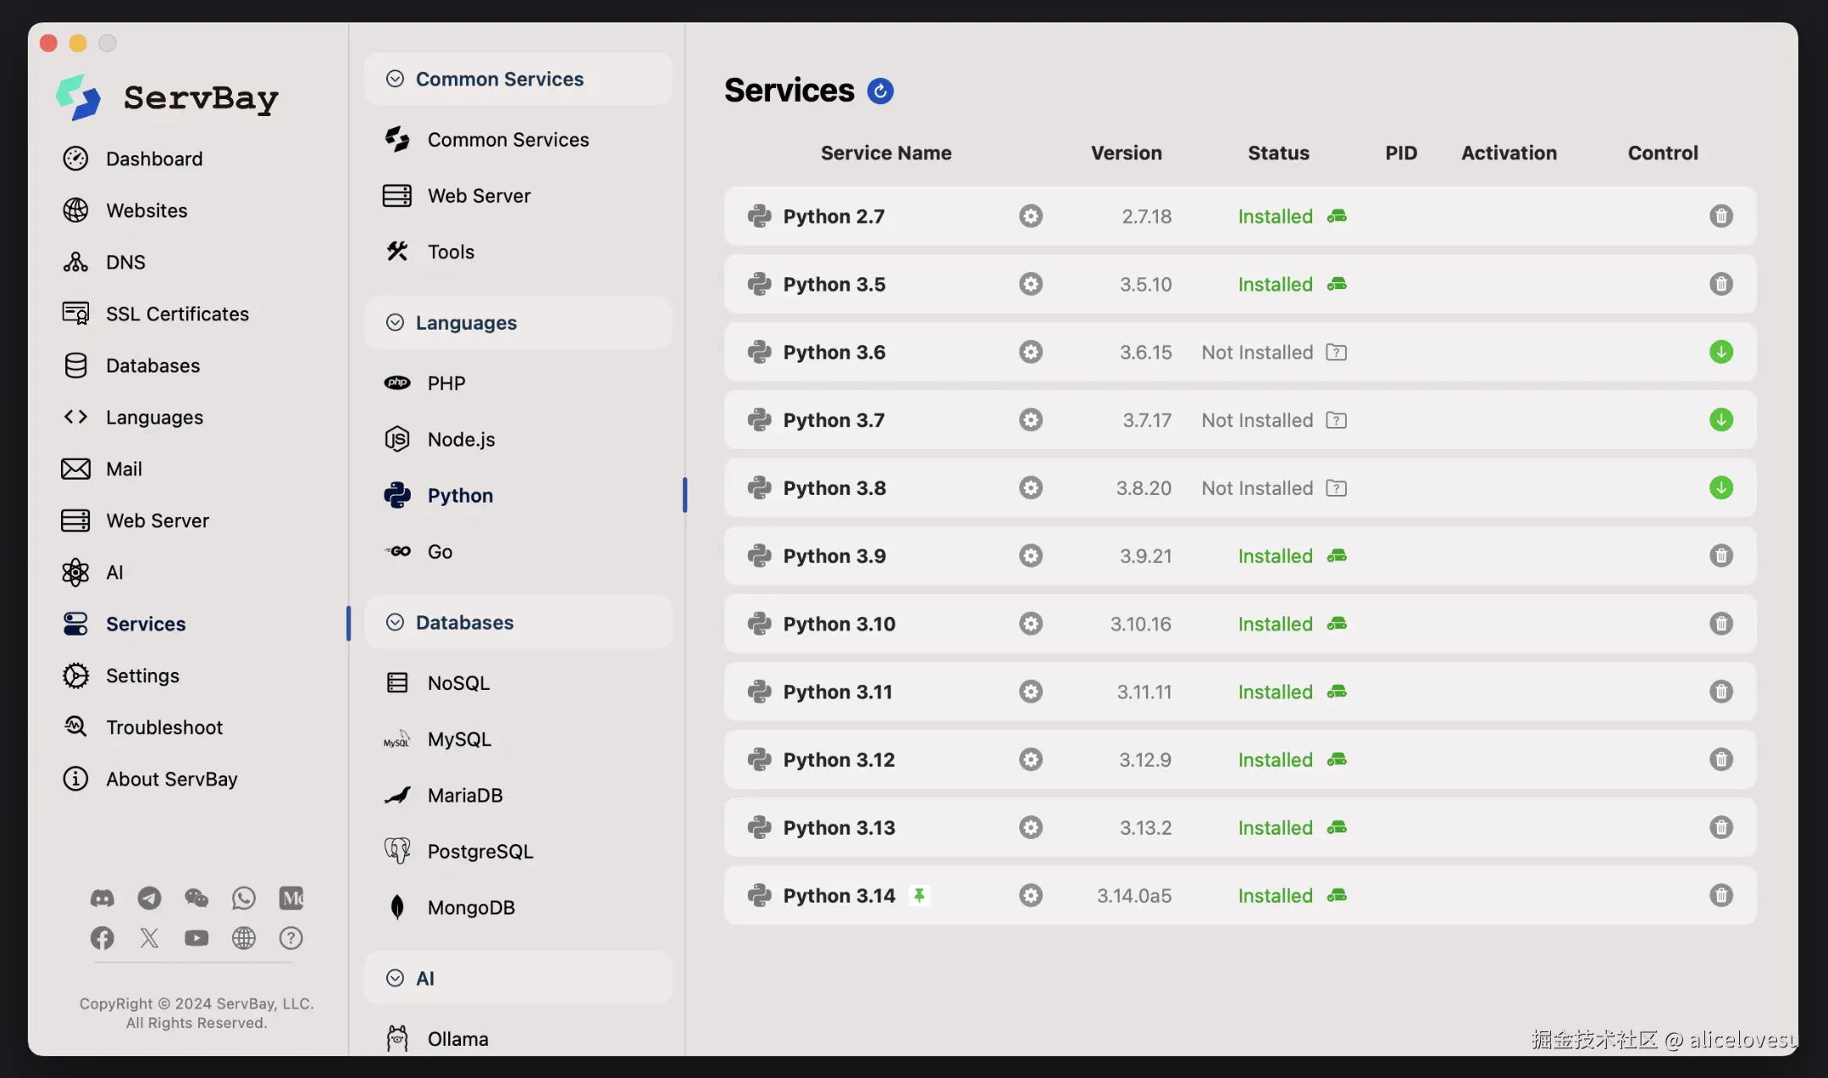Click the help question mark icon in the footer
1828x1078 pixels.
291,937
